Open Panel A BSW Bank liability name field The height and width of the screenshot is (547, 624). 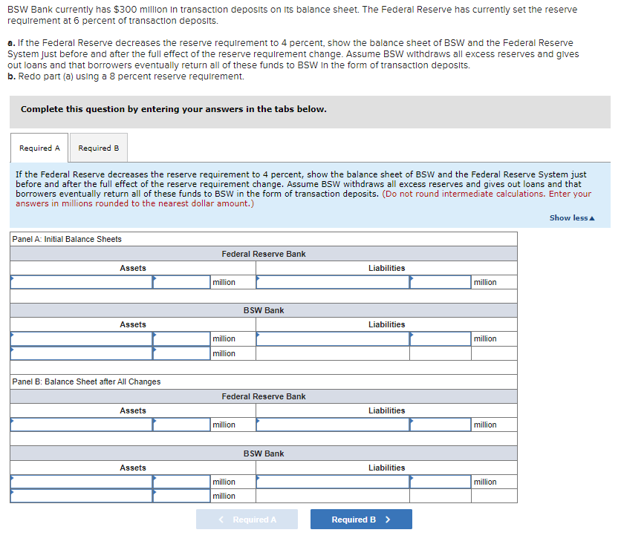click(x=333, y=338)
